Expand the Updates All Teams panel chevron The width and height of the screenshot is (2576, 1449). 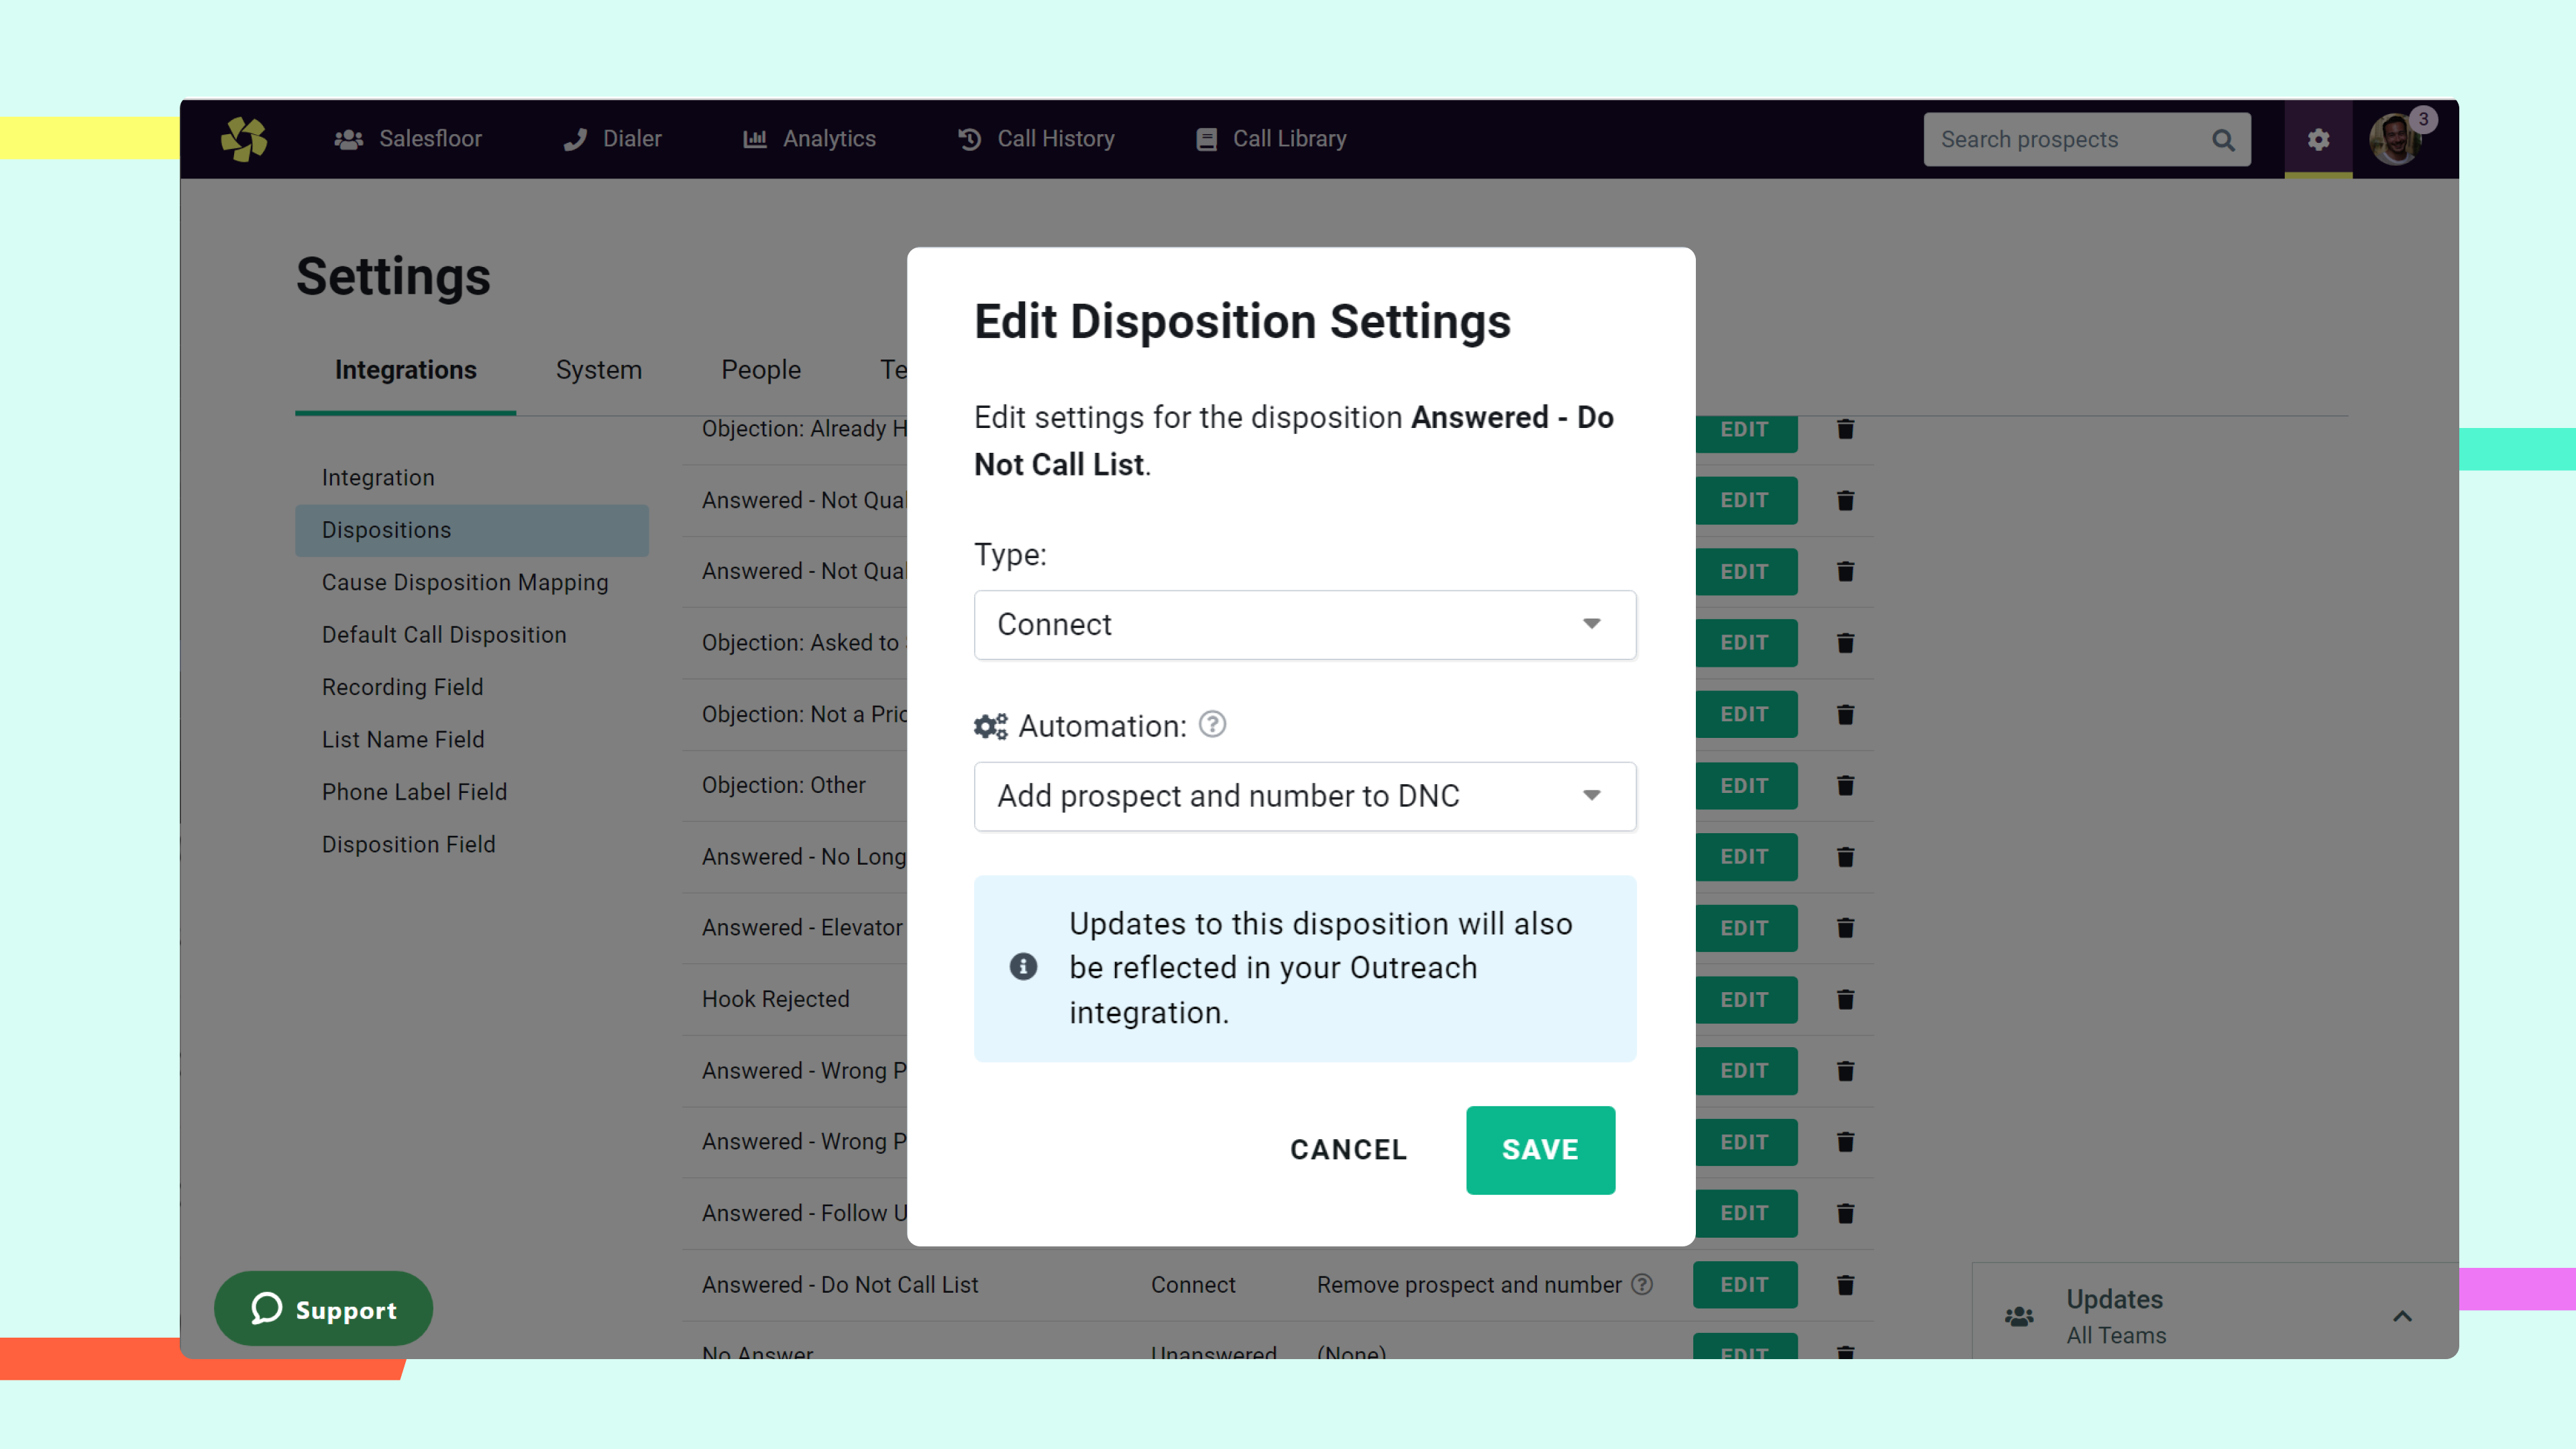point(2402,1316)
